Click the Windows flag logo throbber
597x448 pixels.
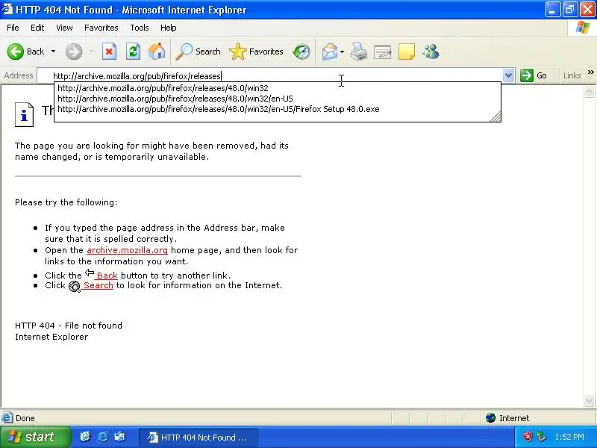point(583,28)
